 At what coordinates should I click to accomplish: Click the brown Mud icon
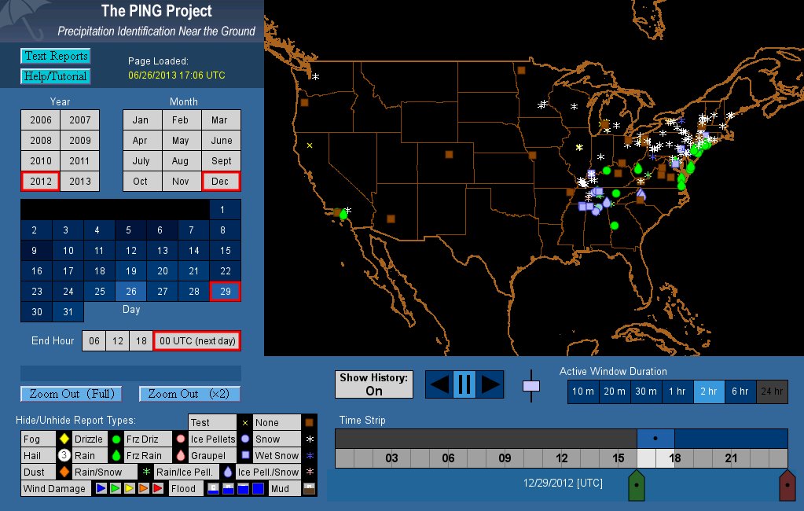pyautogui.click(x=309, y=489)
